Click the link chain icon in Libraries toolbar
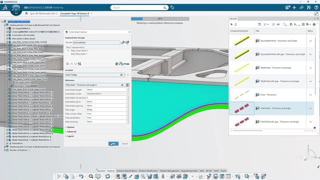Screen dimensions: 320x180 point(278,24)
